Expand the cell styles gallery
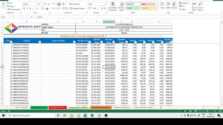This screenshot has width=223, height=125. point(157,9)
